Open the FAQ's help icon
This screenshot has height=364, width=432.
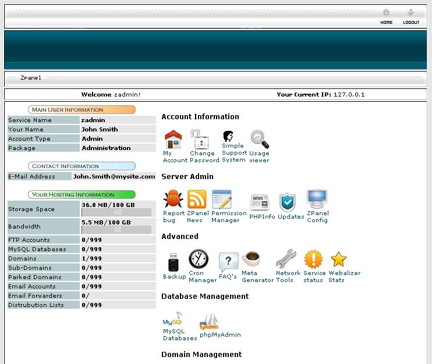(x=228, y=263)
